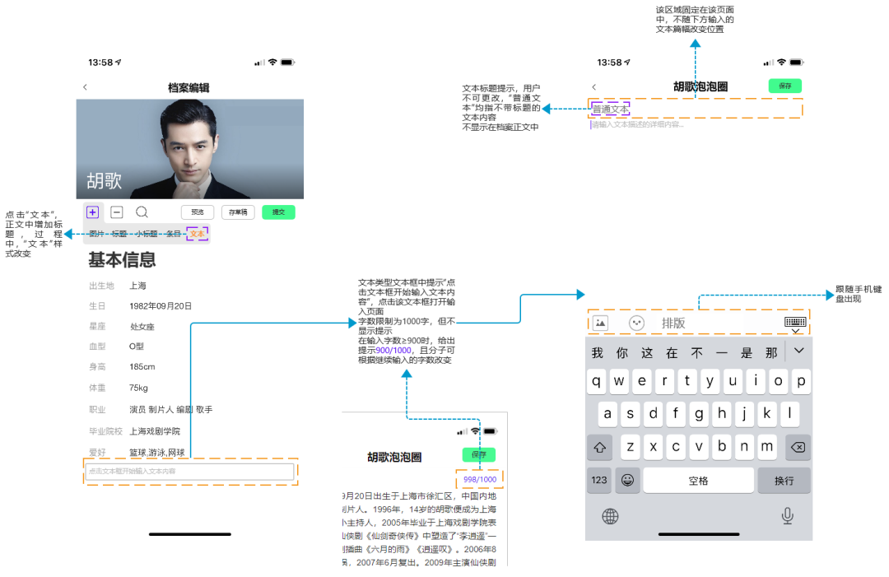Viewport: 889px width, 577px height.
Task: Start voice input with the microphone icon
Action: (788, 514)
